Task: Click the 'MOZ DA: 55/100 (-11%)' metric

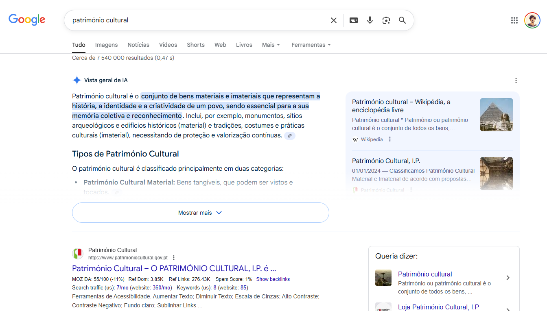Action: pyautogui.click(x=98, y=279)
